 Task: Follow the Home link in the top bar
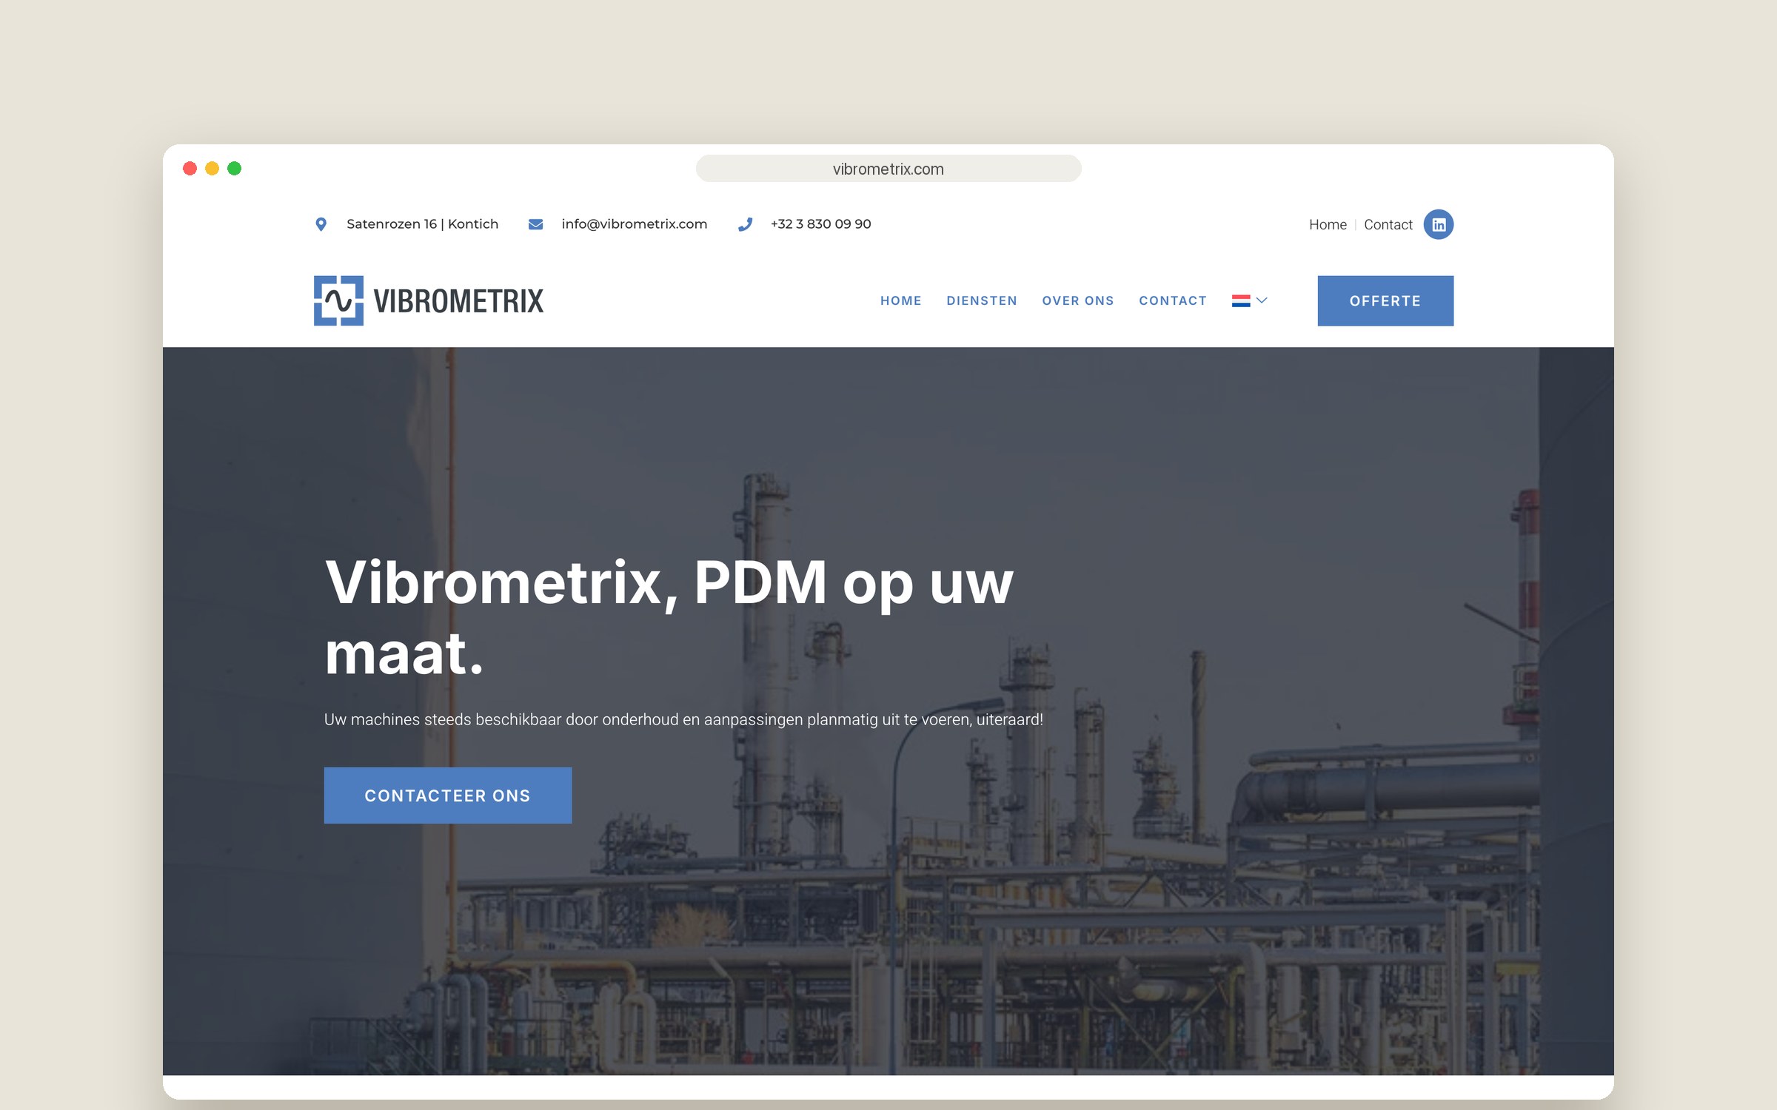(x=1328, y=224)
